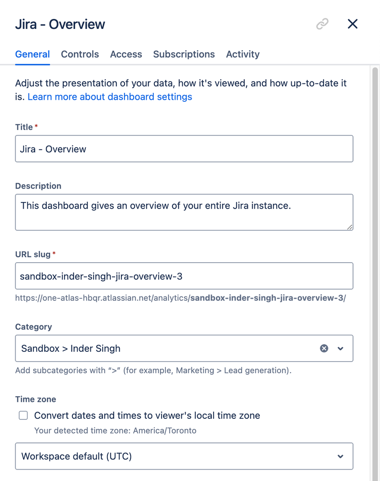Viewport: 380px width, 481px height.
Task: Close the dashboard settings dialog
Action: (353, 24)
